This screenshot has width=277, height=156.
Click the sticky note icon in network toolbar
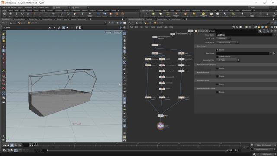(x=259, y=27)
